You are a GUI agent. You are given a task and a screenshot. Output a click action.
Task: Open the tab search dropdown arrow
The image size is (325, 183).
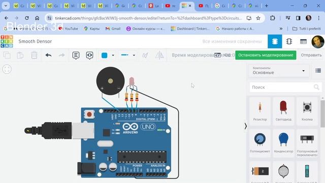point(6,6)
